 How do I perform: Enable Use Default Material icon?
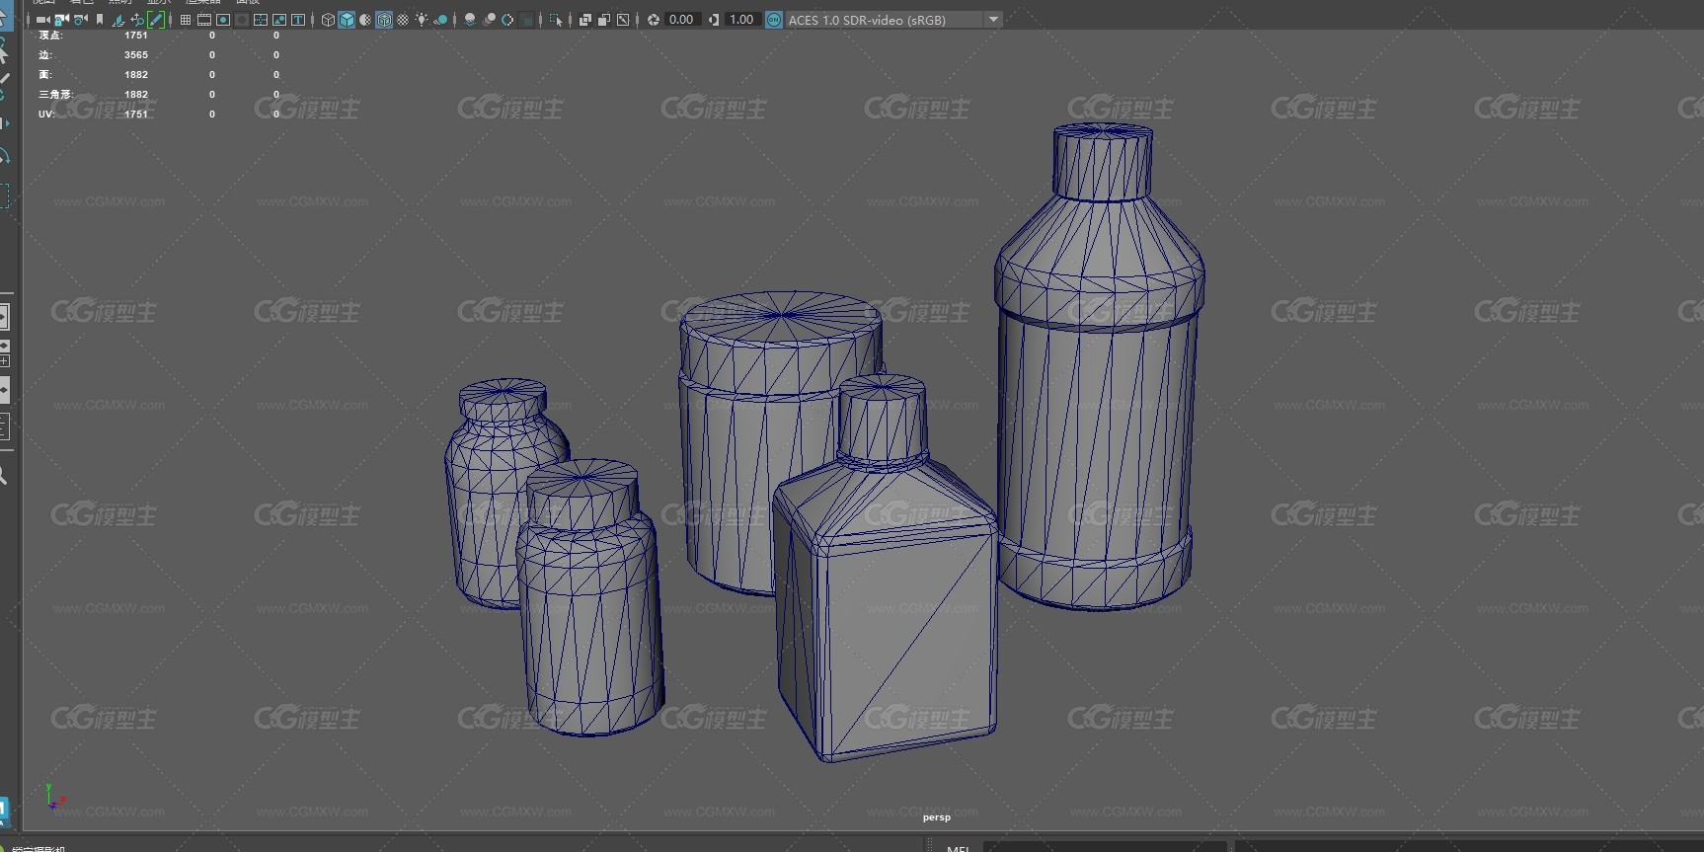pos(365,20)
